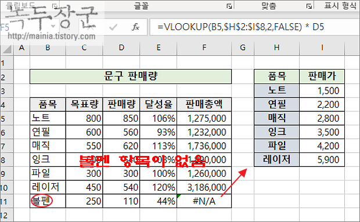This screenshot has width=360, height=222.
Task: Click price table item 노트
Action: (x=276, y=91)
